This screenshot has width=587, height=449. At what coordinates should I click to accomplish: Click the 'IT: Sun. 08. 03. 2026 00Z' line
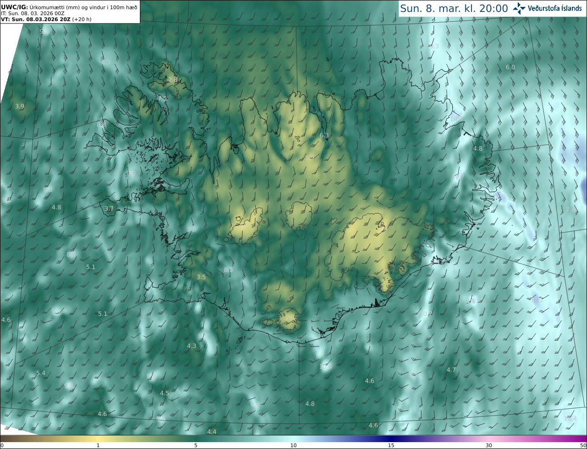(x=33, y=13)
